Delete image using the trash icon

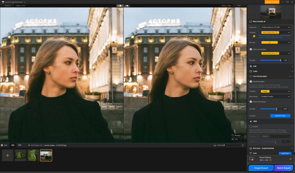243,145
